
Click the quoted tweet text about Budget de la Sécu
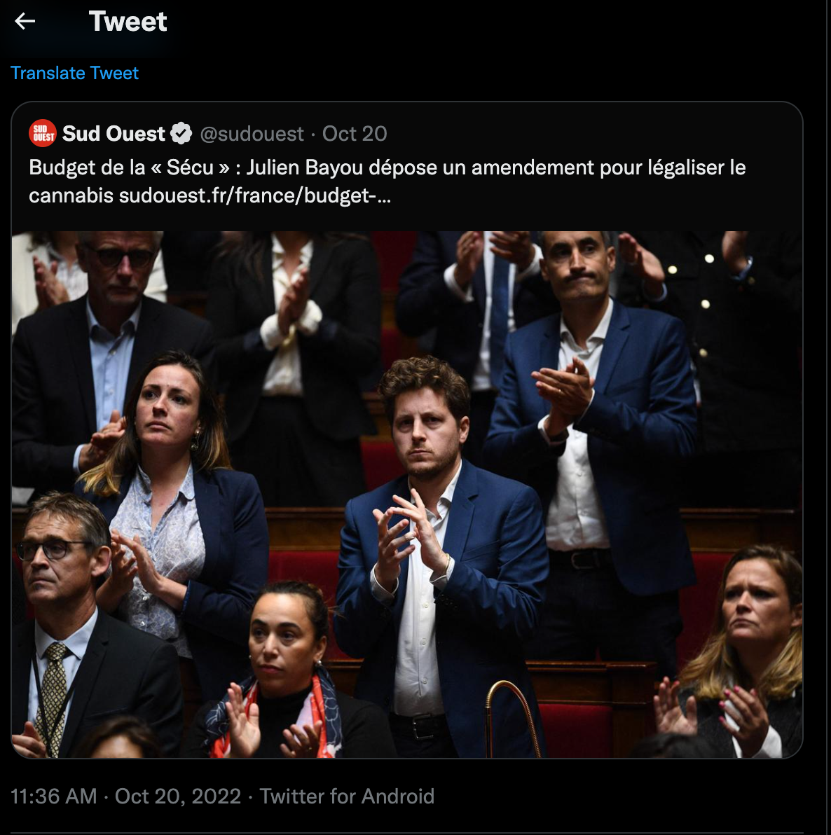point(387,181)
